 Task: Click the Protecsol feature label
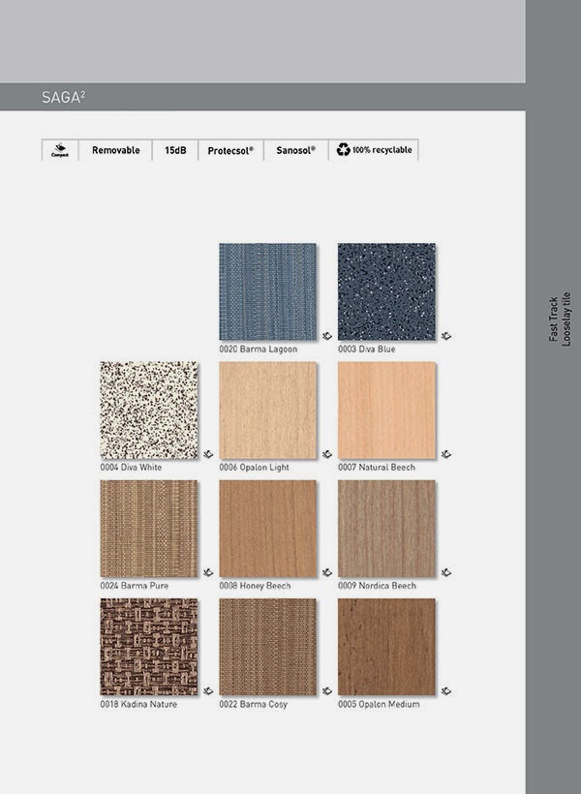(230, 151)
